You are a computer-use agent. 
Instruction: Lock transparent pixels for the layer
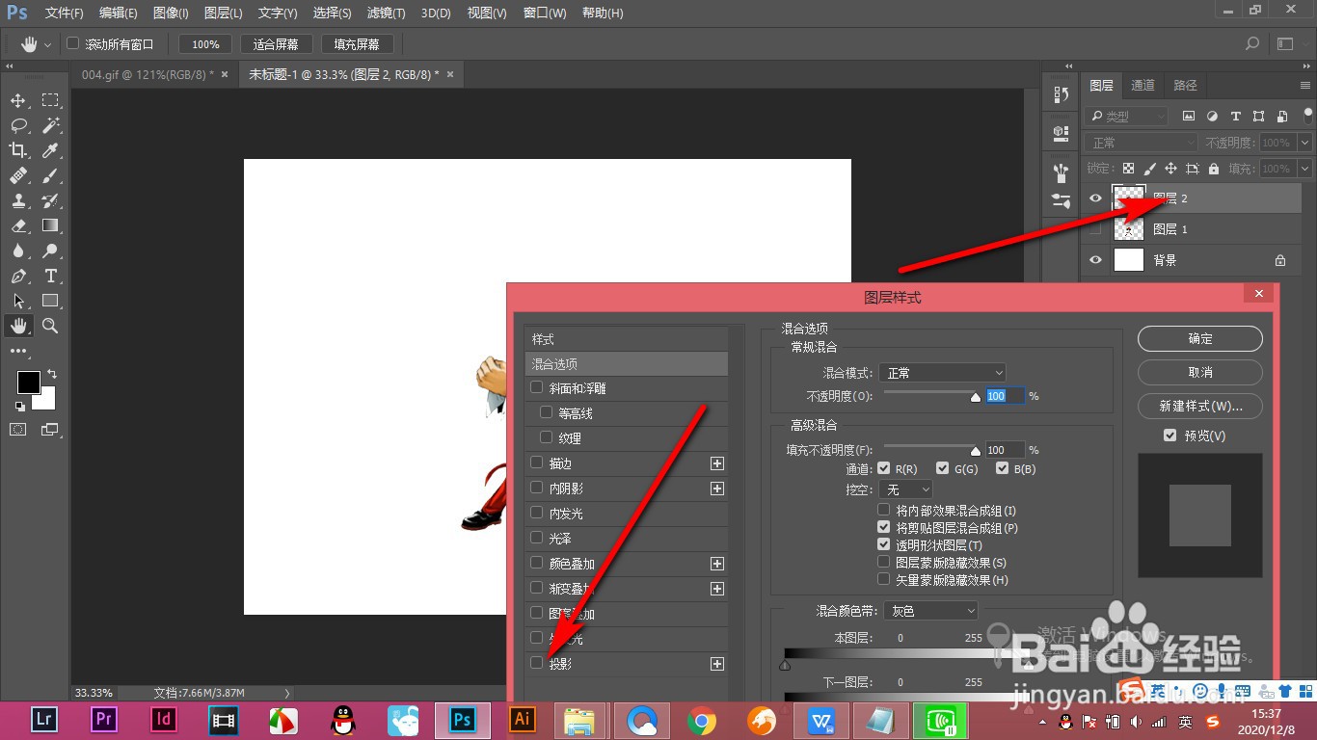(x=1128, y=168)
